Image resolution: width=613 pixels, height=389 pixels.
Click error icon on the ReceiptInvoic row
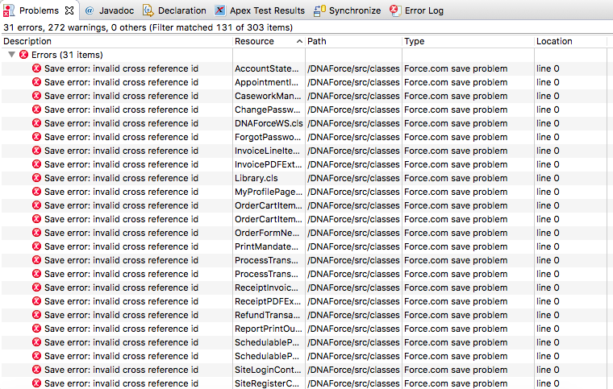37,288
